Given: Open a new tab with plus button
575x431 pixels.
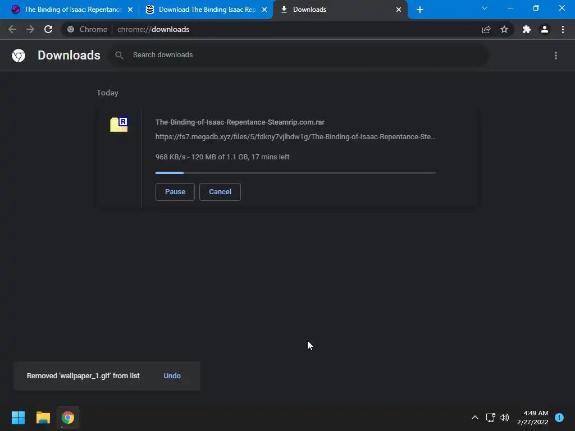Looking at the screenshot, I should tap(420, 10).
